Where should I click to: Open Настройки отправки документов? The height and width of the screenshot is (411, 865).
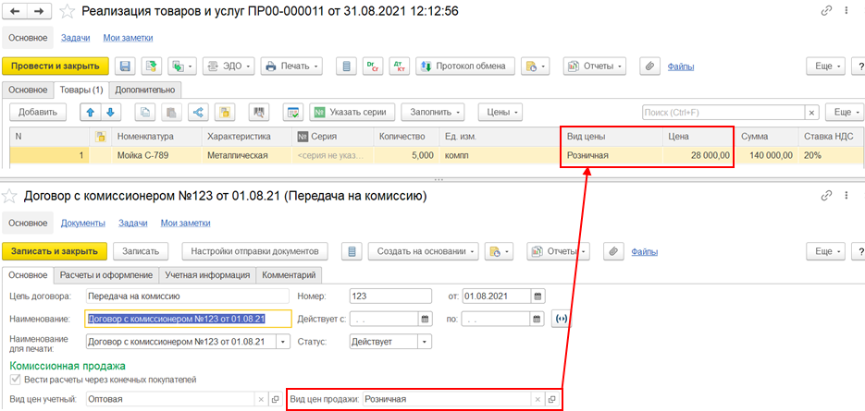click(x=254, y=250)
